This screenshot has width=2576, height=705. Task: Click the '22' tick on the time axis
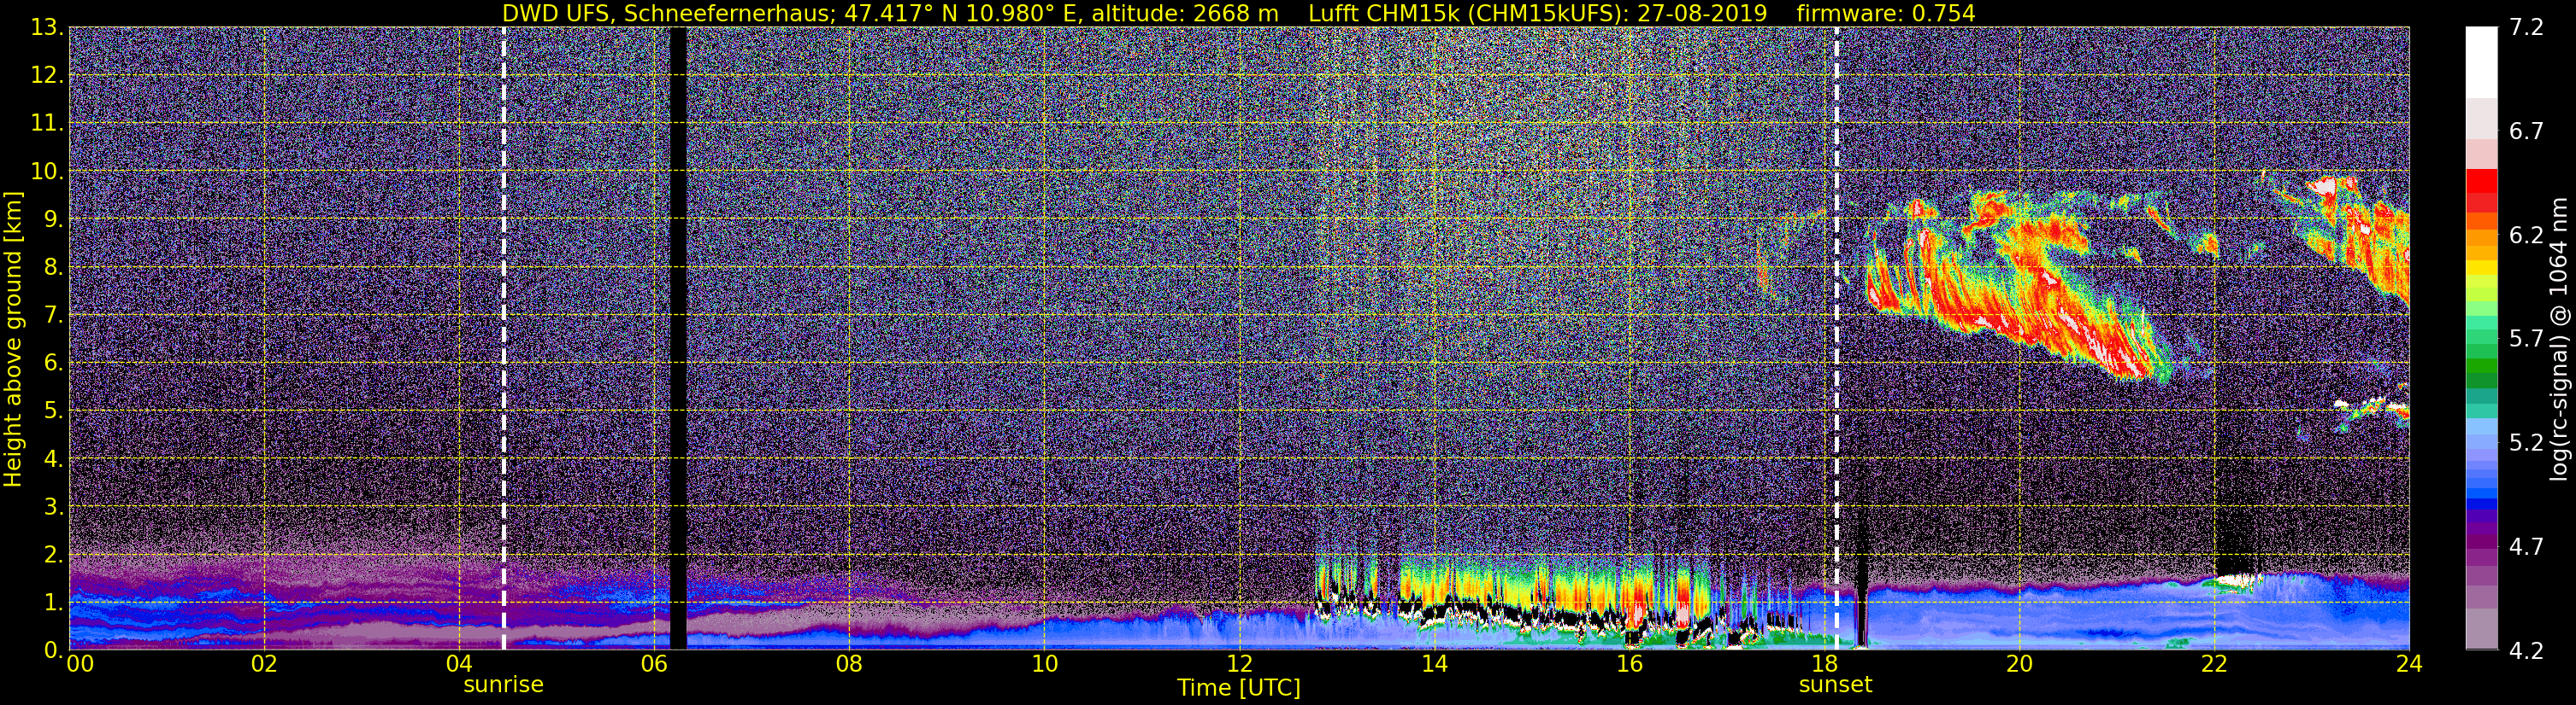[x=2214, y=664]
